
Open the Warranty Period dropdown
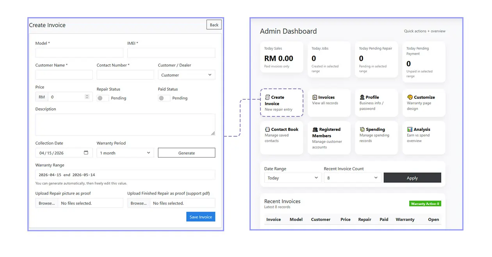[x=125, y=153]
